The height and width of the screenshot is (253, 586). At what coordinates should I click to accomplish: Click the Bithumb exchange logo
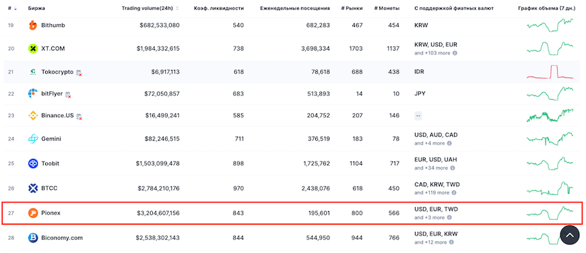point(33,26)
